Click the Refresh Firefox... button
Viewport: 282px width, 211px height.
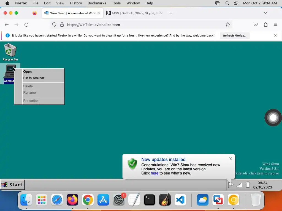(235, 35)
